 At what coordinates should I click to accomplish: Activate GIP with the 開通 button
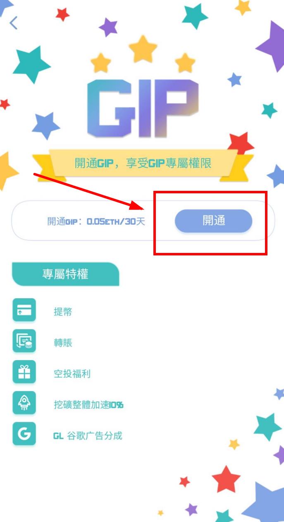tap(213, 221)
